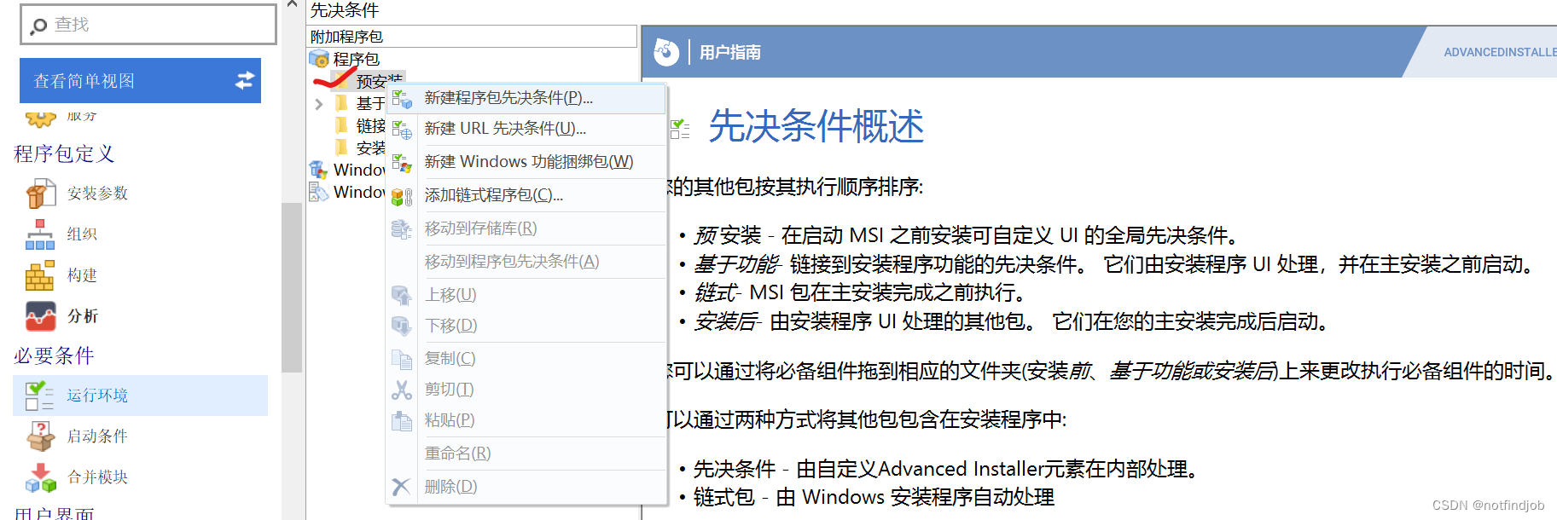
Task: Click 上移(U) menu entry
Action: pyautogui.click(x=526, y=295)
